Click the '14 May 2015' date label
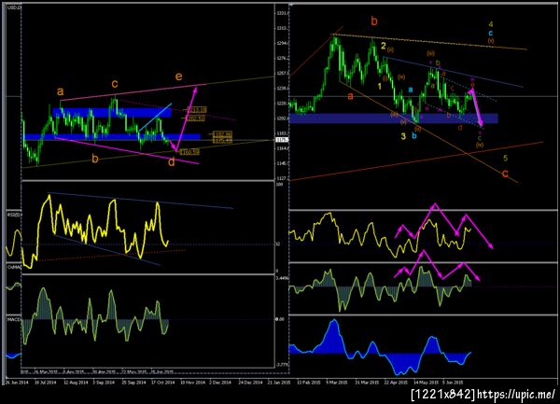Screen dimensions: 560x404 coord(427,383)
